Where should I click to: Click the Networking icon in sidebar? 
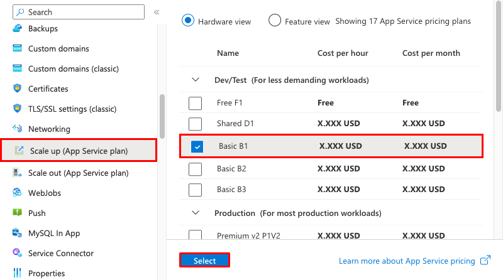tap(17, 129)
